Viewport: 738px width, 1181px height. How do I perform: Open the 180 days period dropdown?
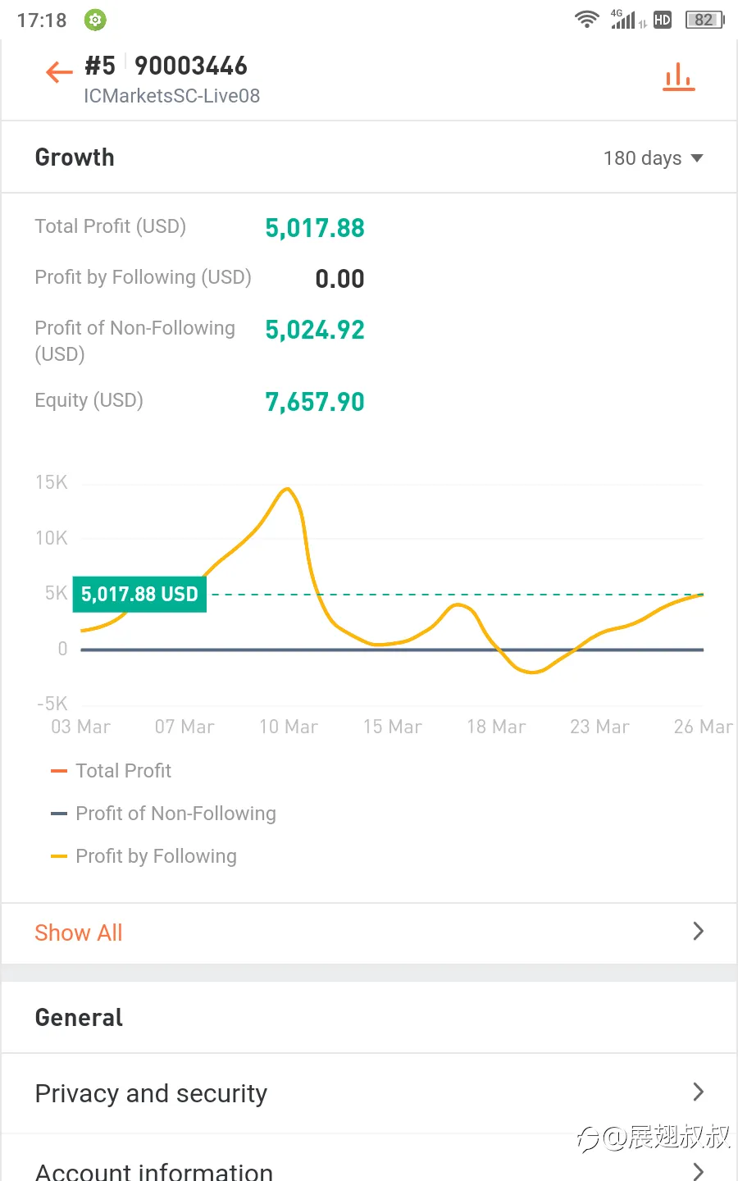(x=653, y=158)
